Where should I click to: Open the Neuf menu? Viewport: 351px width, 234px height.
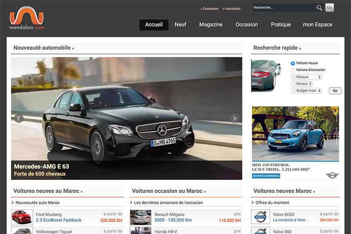(180, 25)
